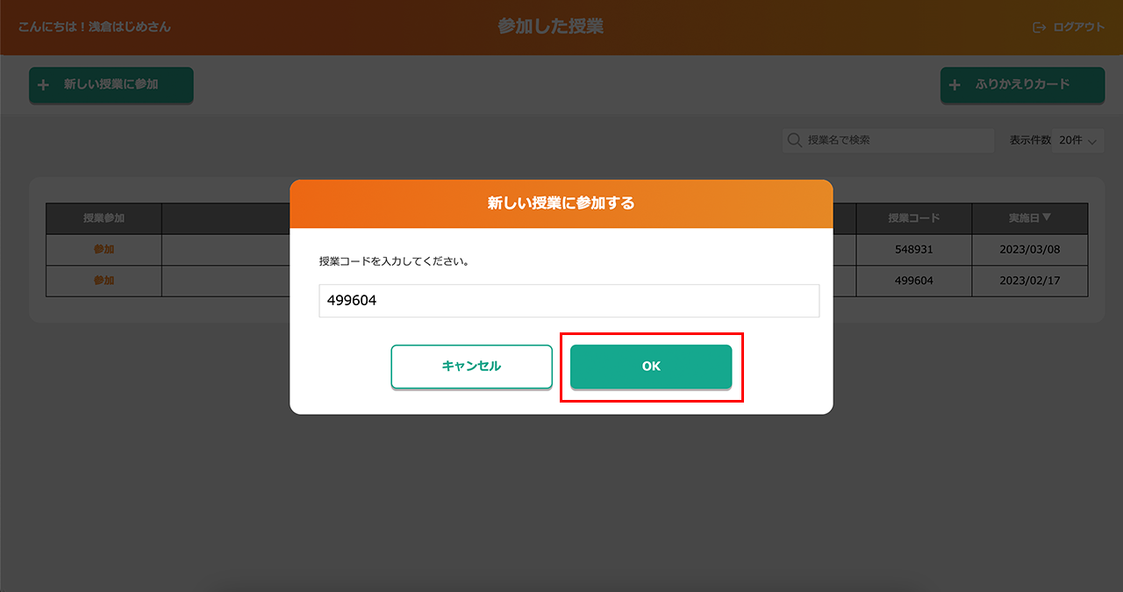Focus the 授業名で検索 search field
1123x592 pixels.
895,140
